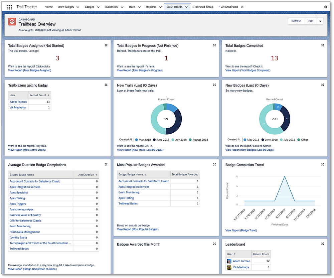Open HEDA Data Management badge link
This screenshot has height=278, width=334.
point(24,232)
